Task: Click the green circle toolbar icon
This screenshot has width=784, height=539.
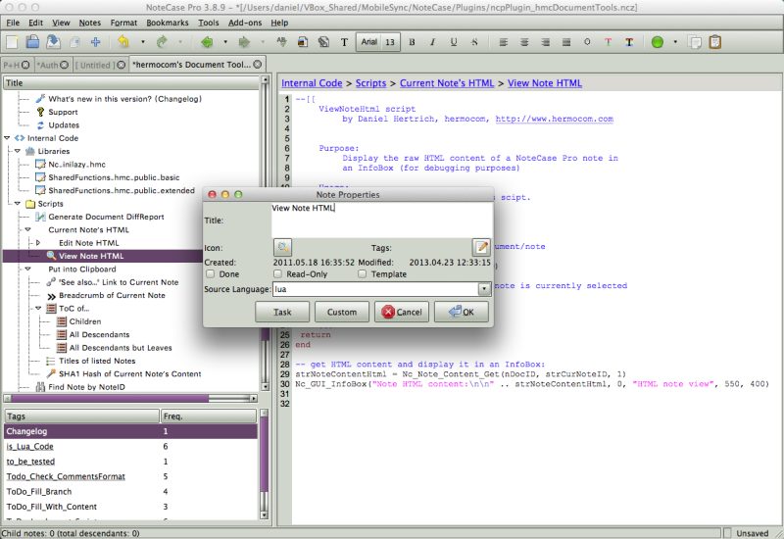Action: pos(658,42)
